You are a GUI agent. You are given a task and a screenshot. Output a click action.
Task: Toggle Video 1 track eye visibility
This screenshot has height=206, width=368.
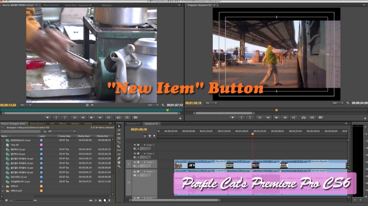(x=135, y=162)
